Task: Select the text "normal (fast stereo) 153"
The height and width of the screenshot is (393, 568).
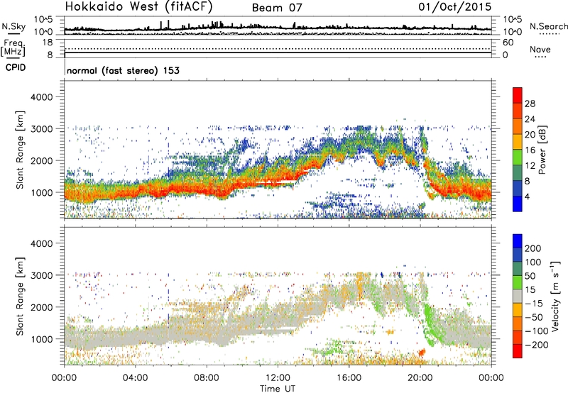Action: click(x=123, y=70)
